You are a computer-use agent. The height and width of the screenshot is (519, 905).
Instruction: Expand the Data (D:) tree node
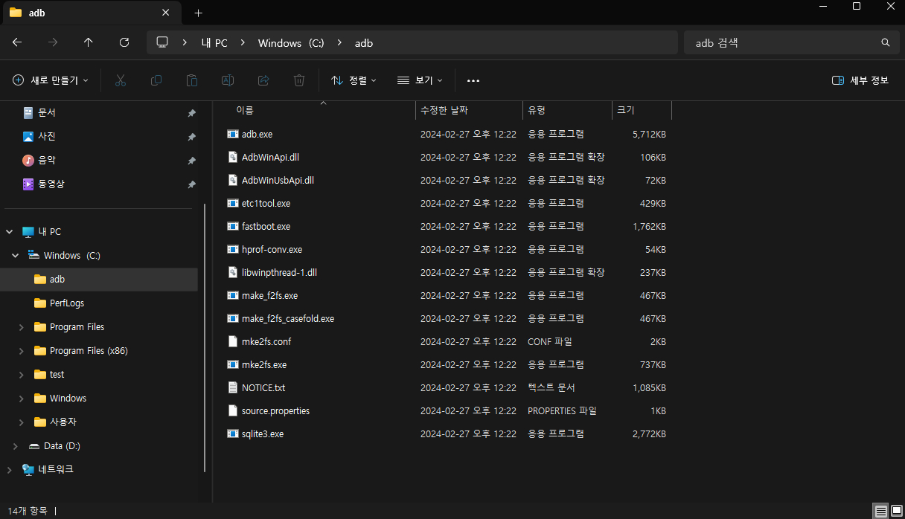16,446
